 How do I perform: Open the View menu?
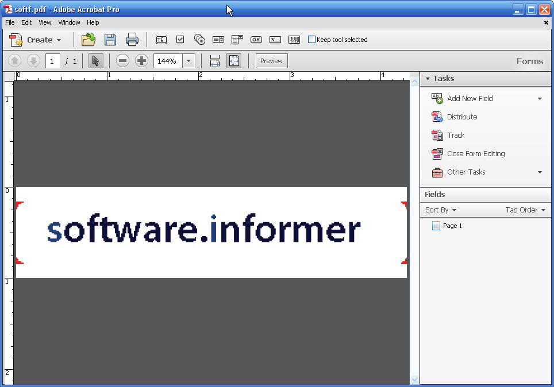45,22
